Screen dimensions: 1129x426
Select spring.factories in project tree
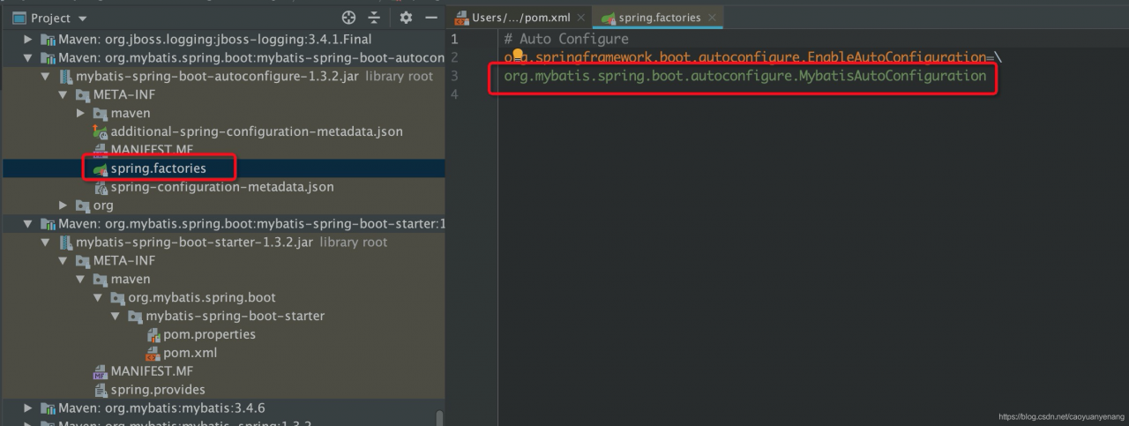click(x=158, y=168)
